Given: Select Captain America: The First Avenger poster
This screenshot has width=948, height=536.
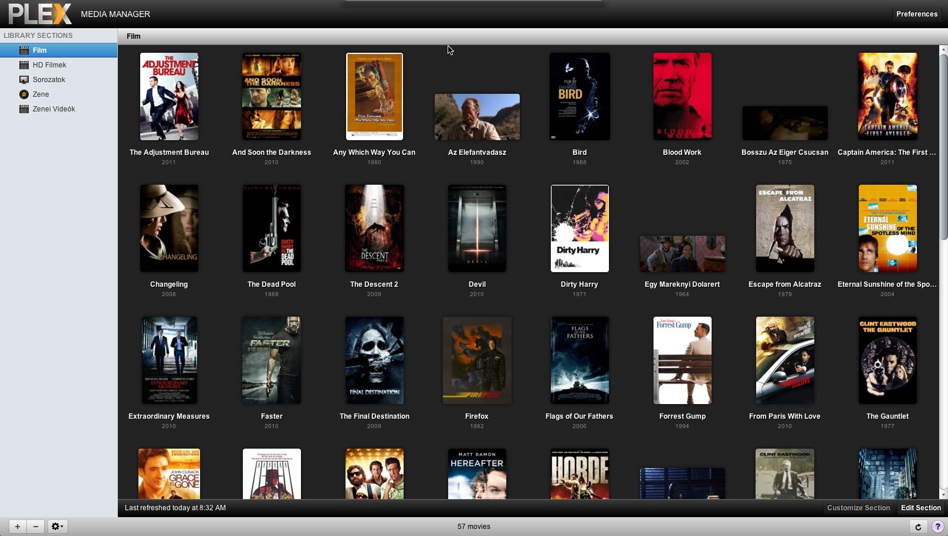Looking at the screenshot, I should point(888,96).
